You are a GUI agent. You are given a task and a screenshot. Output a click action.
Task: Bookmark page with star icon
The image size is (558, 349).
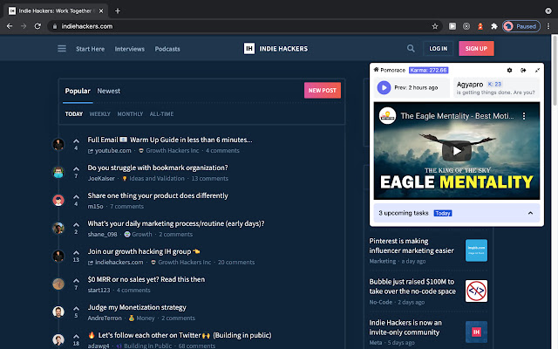(435, 26)
